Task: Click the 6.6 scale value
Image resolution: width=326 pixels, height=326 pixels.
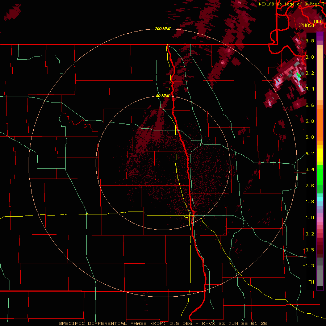Action: coord(310,105)
